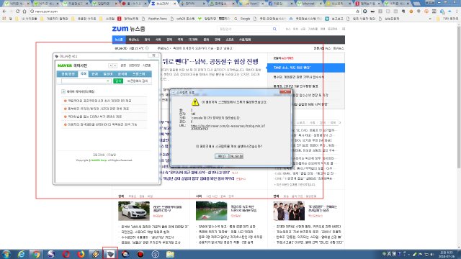Click the next arrow beside Naver dictionary title
This screenshot has height=259, width=461.
115,65
